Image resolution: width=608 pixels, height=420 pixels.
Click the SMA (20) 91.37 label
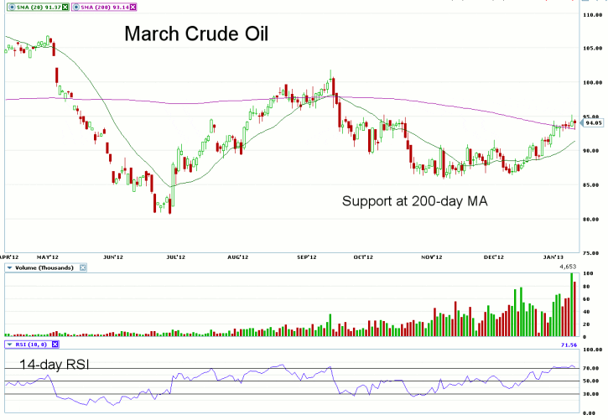(x=38, y=7)
